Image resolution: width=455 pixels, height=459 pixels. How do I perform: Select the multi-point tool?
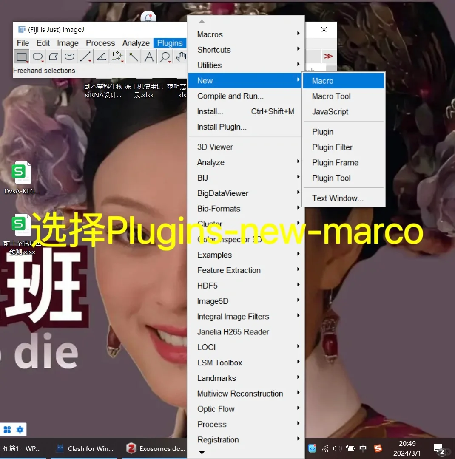coord(117,56)
